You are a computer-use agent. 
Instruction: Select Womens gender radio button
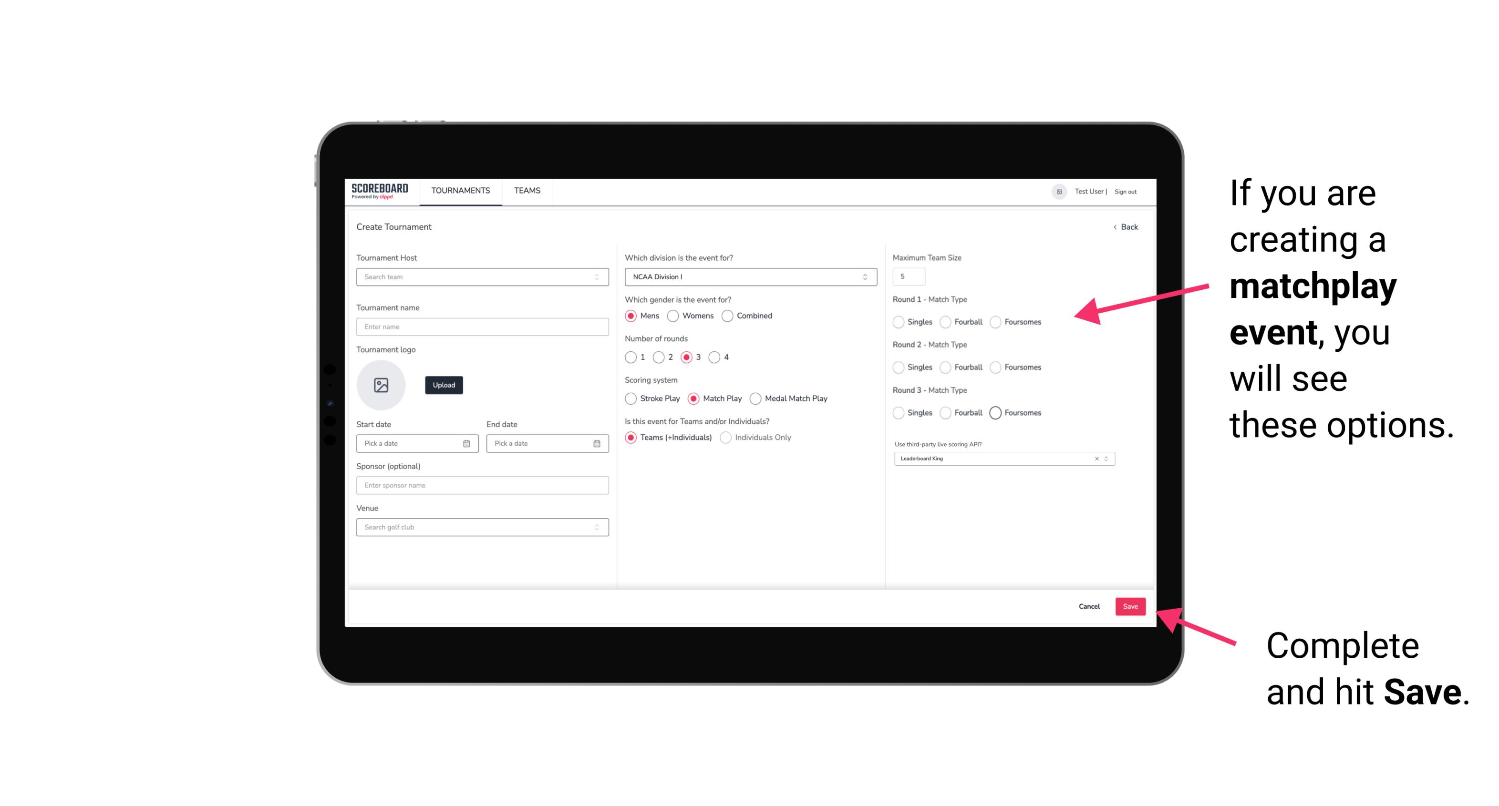pos(673,316)
